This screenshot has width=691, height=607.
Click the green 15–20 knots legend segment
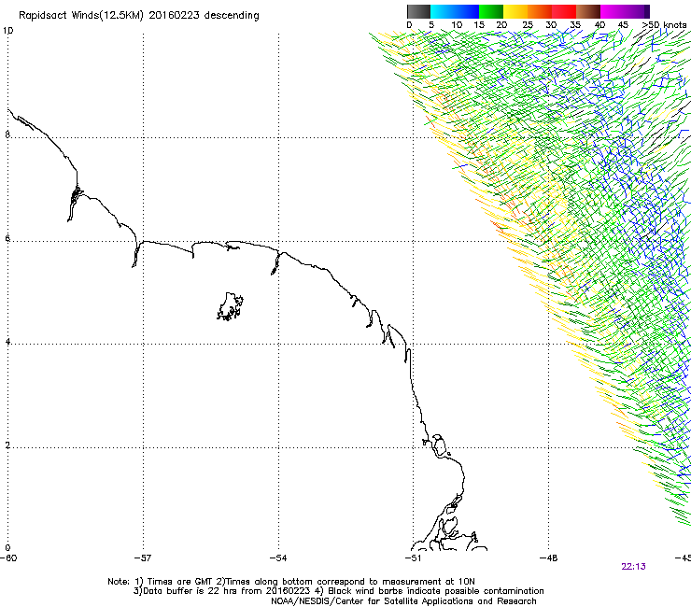pos(491,11)
